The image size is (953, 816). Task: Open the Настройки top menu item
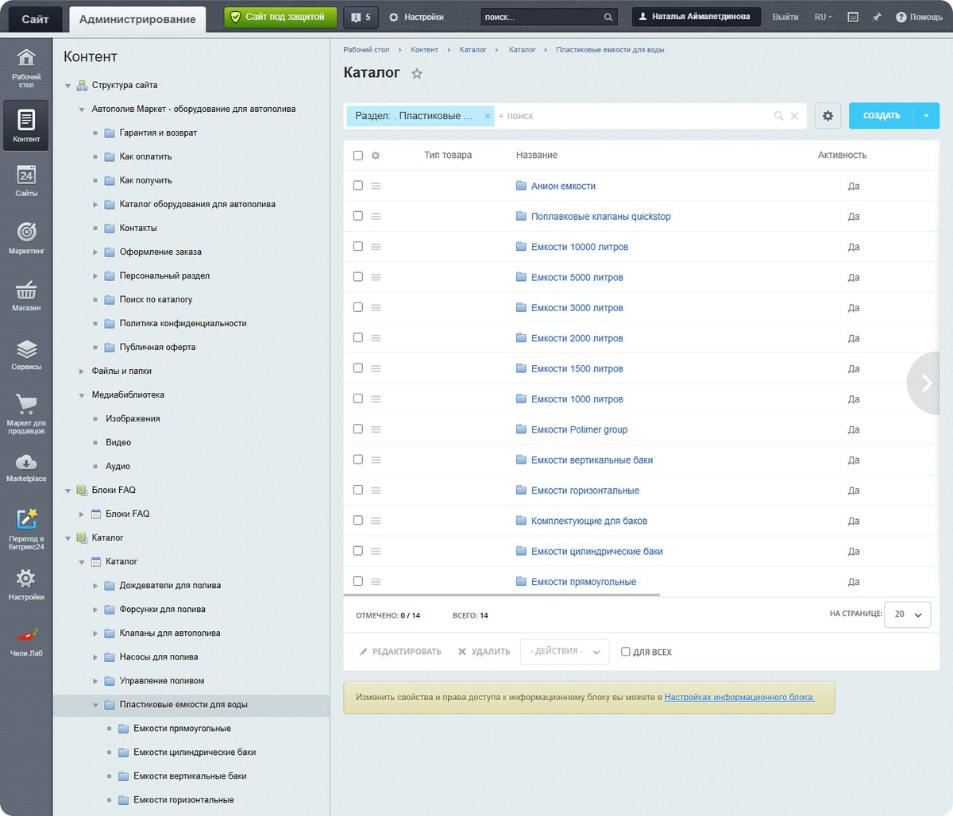coord(416,17)
